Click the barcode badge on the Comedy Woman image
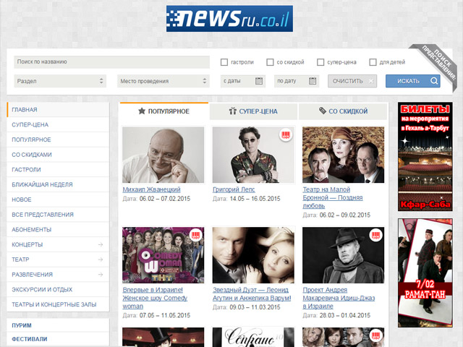Screen dimensions: 463x347 (x=195, y=235)
